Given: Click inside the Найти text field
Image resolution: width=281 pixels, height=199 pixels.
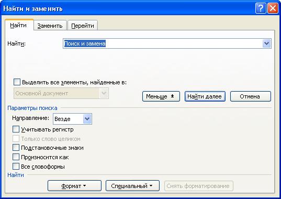Looking at the screenshot, I should (x=163, y=43).
